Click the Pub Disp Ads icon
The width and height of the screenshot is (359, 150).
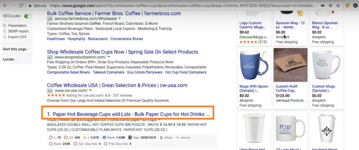(106, 144)
